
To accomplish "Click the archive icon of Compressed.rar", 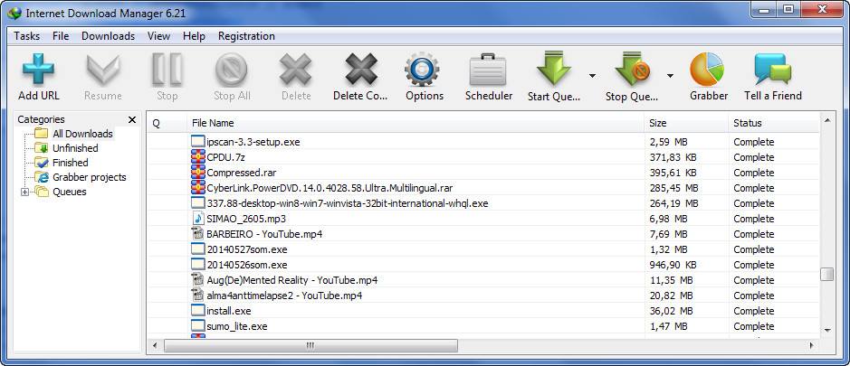I will click(x=198, y=173).
